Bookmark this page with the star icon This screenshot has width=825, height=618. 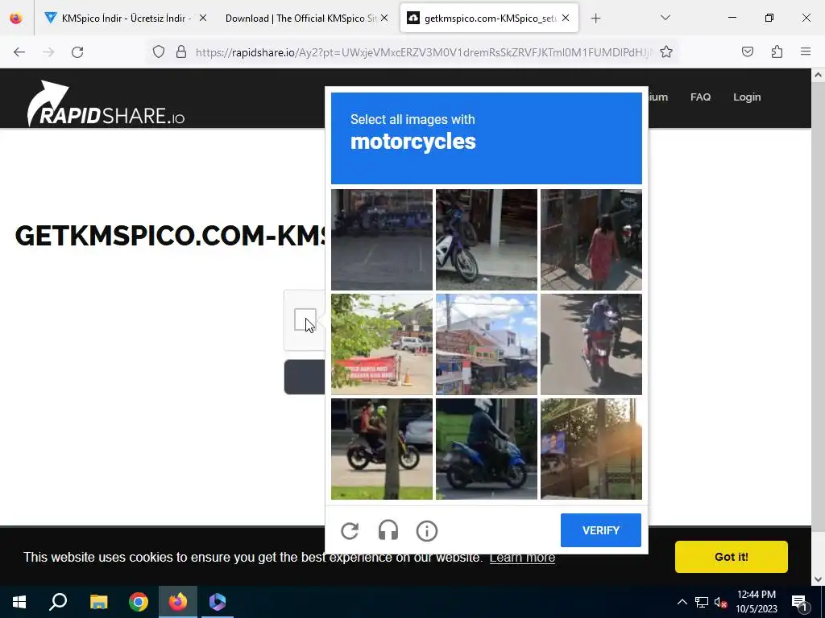pos(666,51)
